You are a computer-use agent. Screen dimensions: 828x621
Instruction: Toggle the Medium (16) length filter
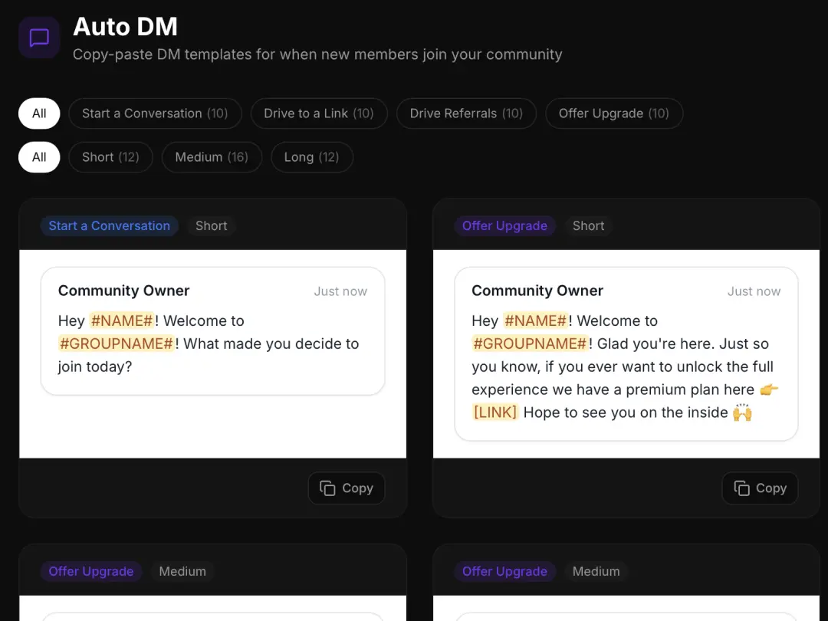(212, 157)
